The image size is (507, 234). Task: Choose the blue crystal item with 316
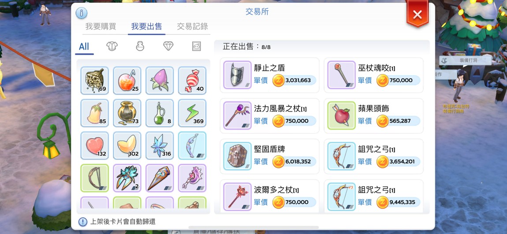[x=160, y=145]
